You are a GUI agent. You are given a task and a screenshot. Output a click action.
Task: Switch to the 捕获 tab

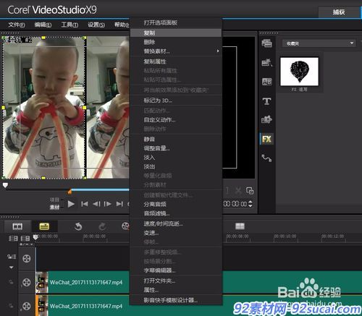(x=339, y=12)
